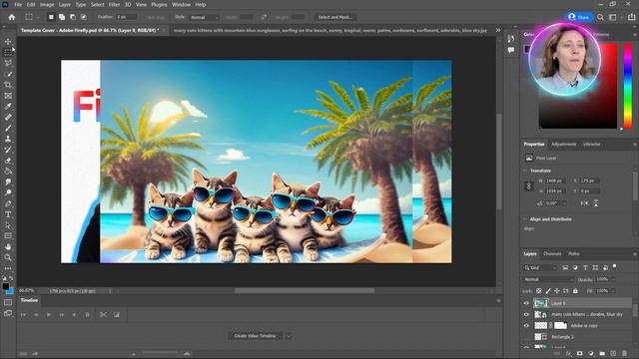Filter for pixel layers icon
The image size is (639, 359).
565,267
